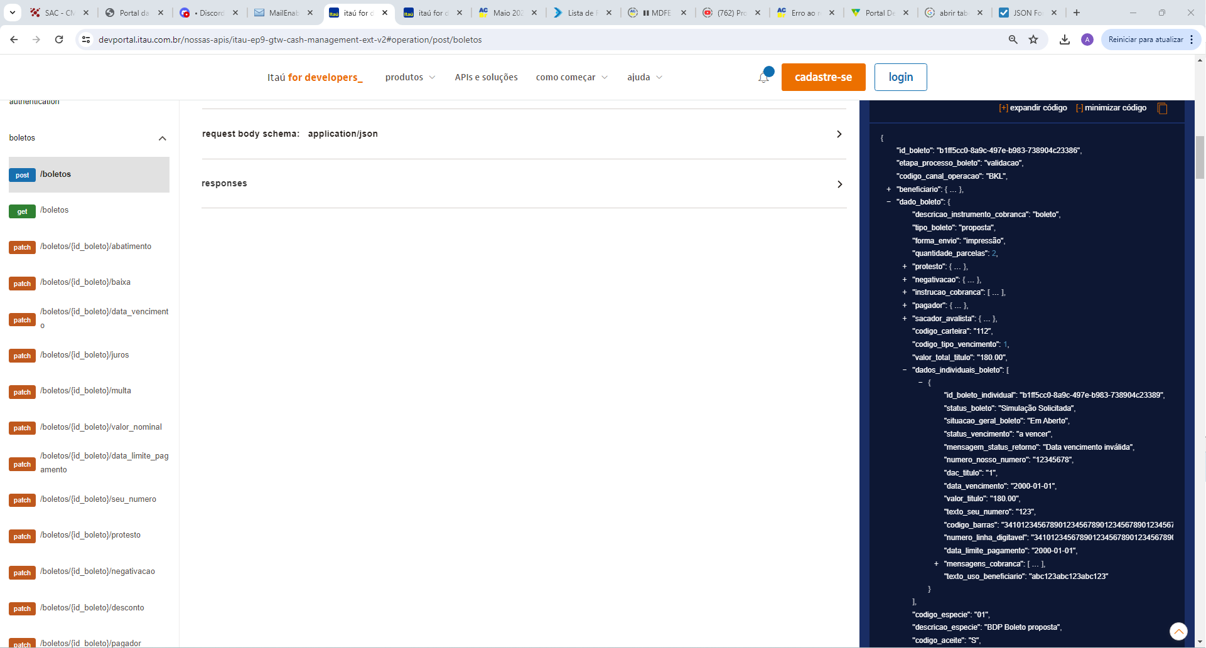Close the MailEnable tab
Image resolution: width=1206 pixels, height=648 pixels.
(x=310, y=13)
